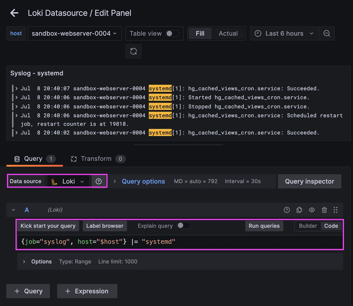Click the query name A

27,210
